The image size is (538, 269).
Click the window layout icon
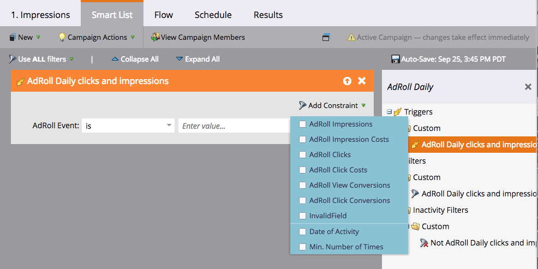coord(326,38)
